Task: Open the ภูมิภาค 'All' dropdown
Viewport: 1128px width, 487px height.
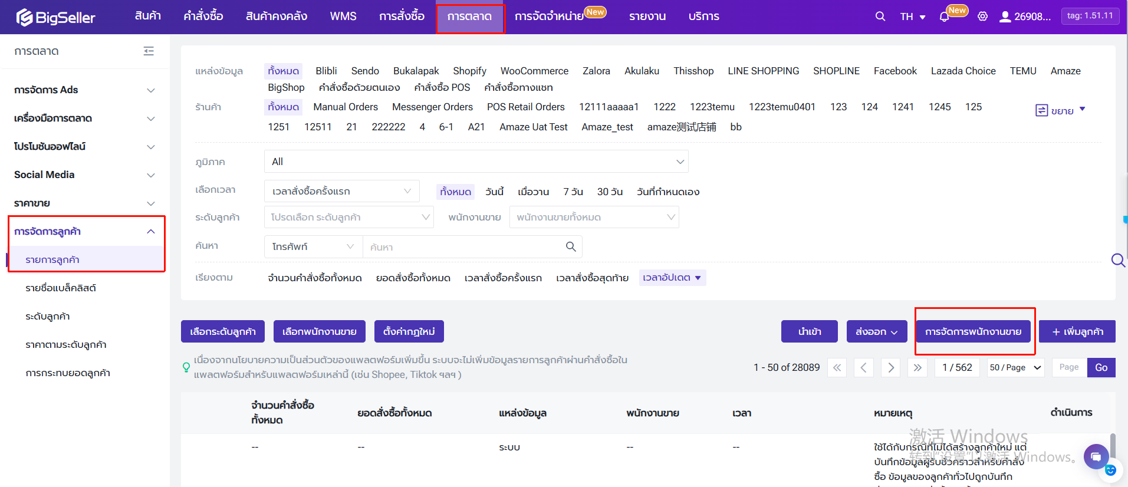Action: (x=476, y=162)
